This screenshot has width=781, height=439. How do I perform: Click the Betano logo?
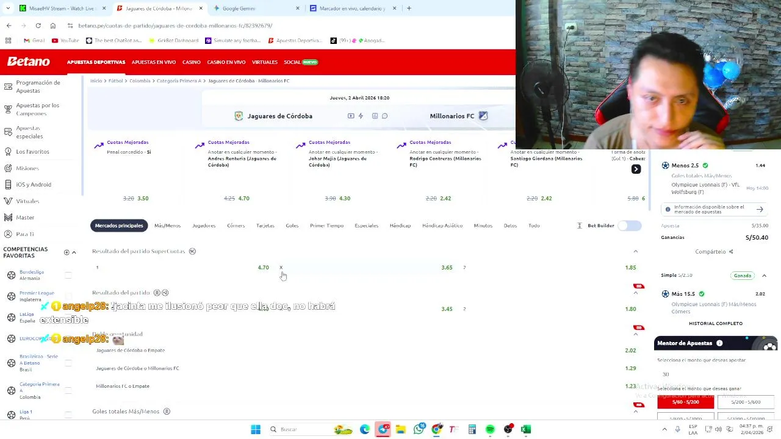click(28, 62)
